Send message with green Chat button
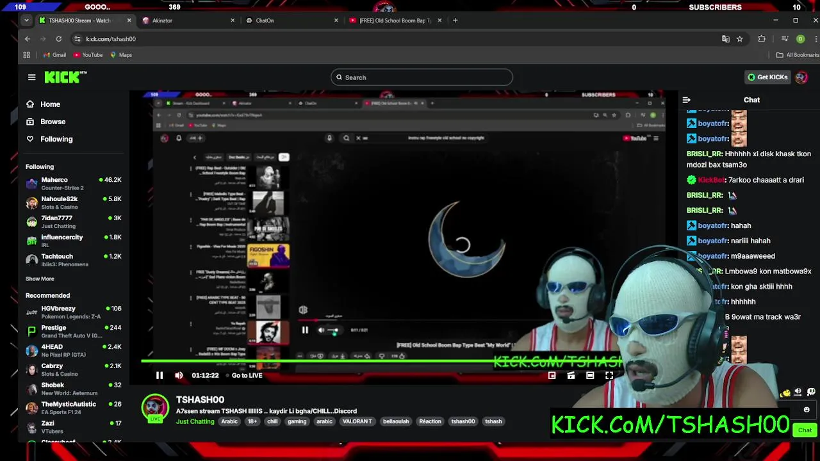The image size is (820, 461). (805, 430)
